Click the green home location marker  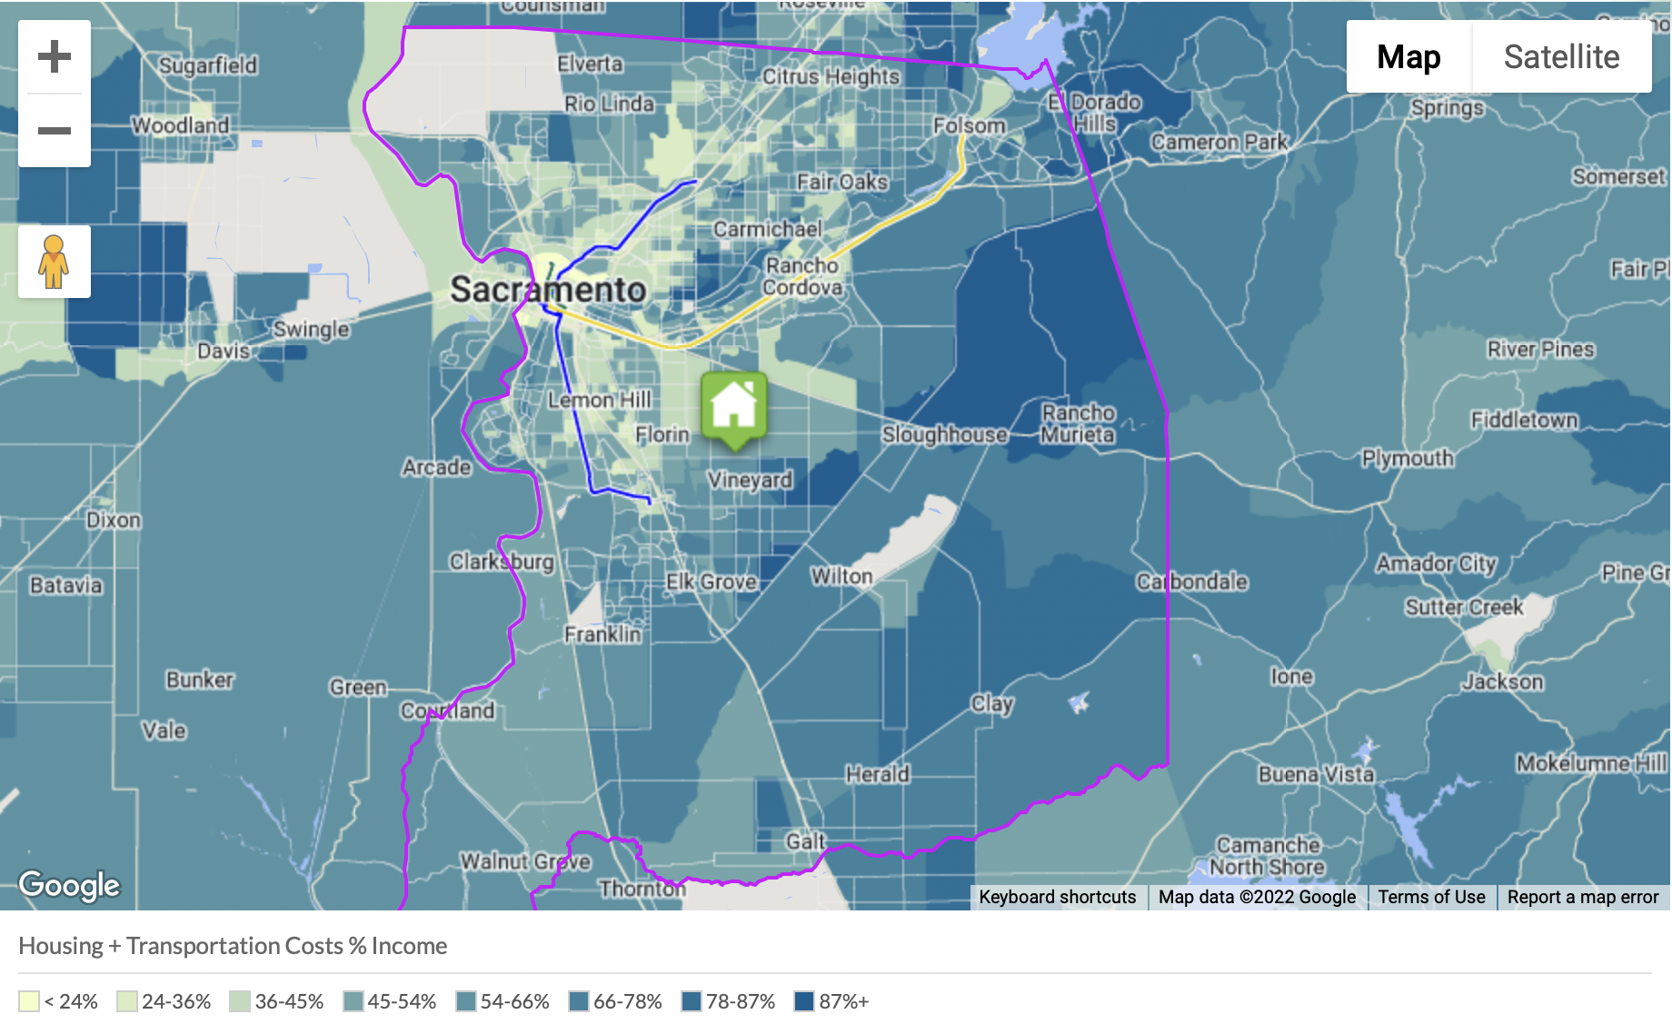pyautogui.click(x=734, y=407)
